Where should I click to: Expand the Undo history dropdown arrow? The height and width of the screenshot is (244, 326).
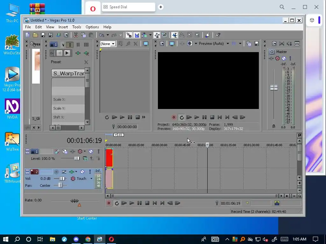[108, 35]
